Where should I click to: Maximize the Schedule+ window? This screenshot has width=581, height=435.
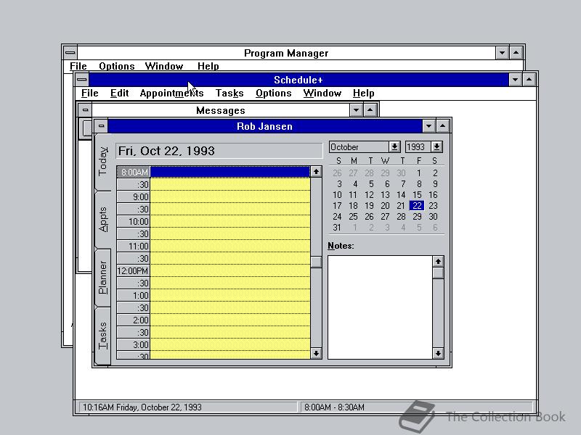click(529, 80)
